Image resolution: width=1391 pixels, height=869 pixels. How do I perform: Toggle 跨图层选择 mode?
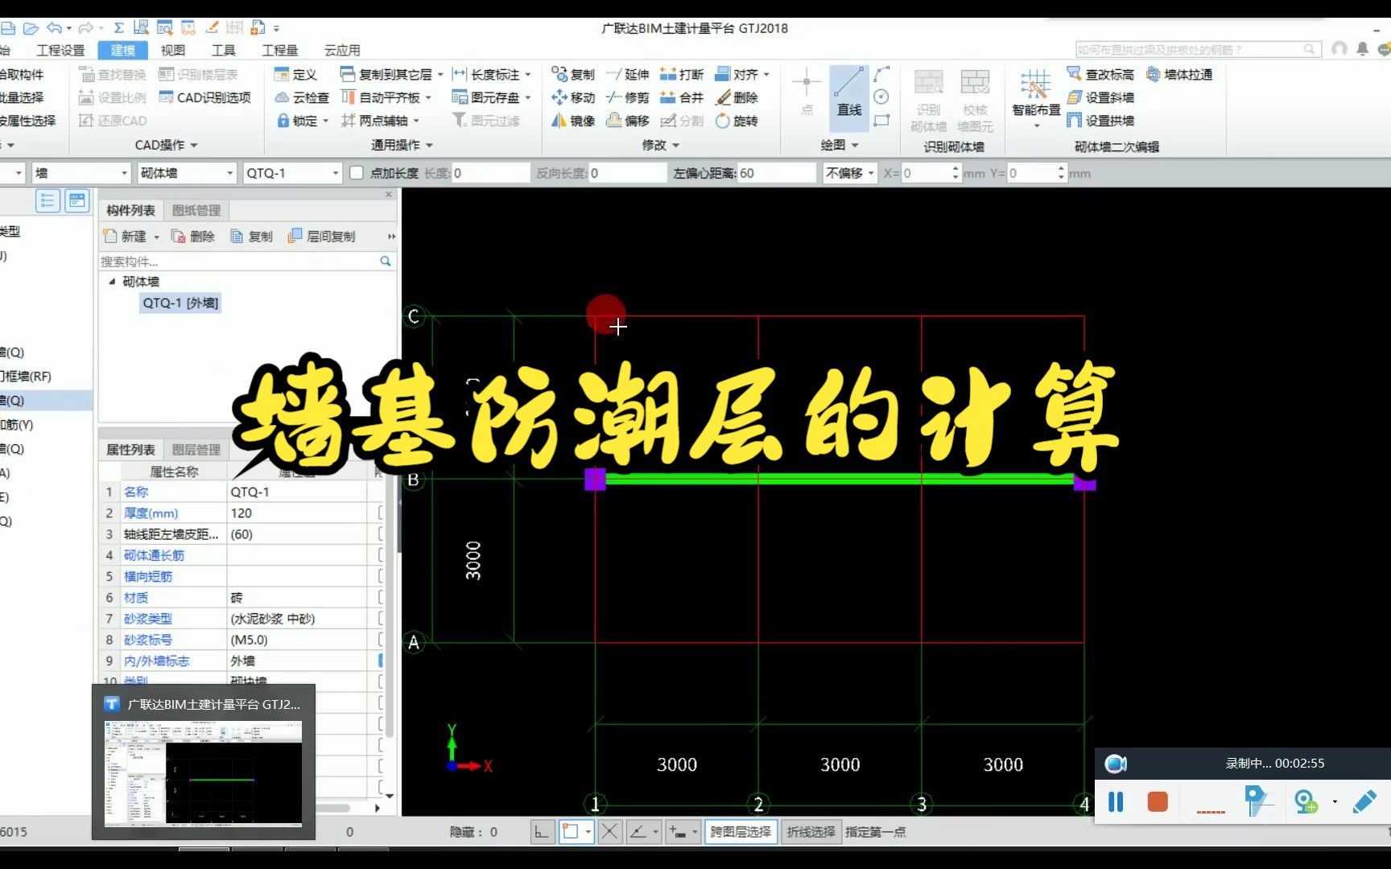point(741,832)
